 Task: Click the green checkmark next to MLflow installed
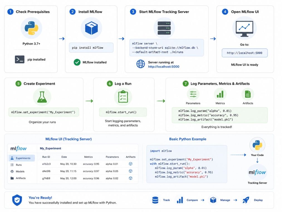(x=77, y=62)
